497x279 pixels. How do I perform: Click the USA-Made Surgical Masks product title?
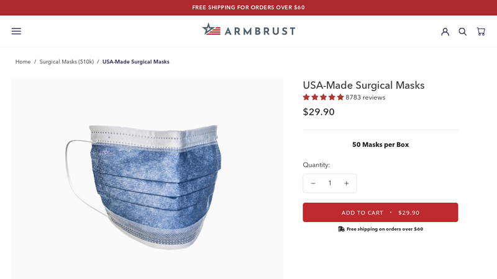click(x=363, y=85)
